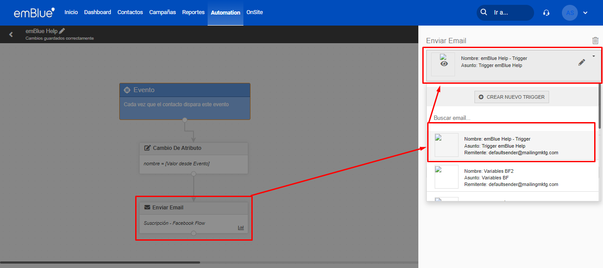
Task: Preview selected email with eye icon
Action: [x=444, y=63]
